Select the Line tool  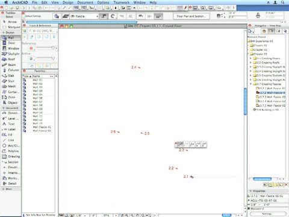click(x=10, y=140)
